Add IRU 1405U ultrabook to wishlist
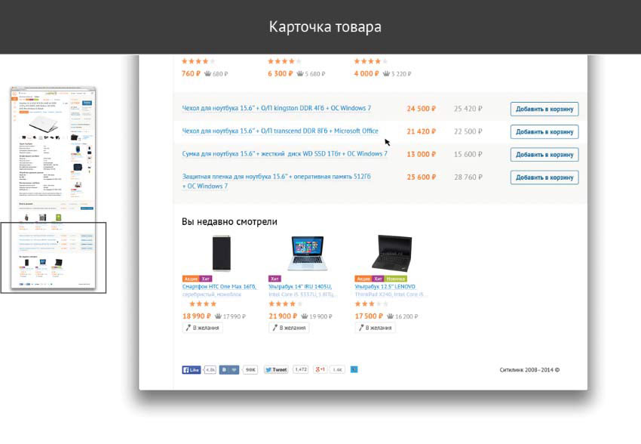641x444 pixels. coord(289,328)
